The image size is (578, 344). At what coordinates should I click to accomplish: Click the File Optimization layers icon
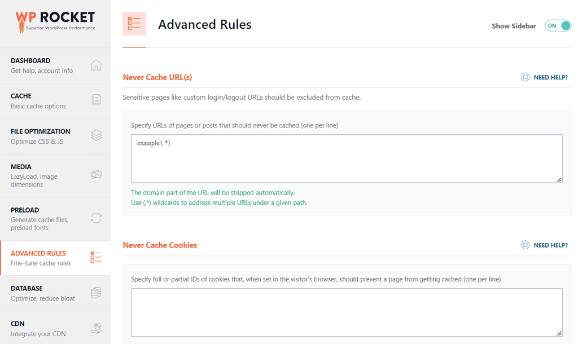96,135
